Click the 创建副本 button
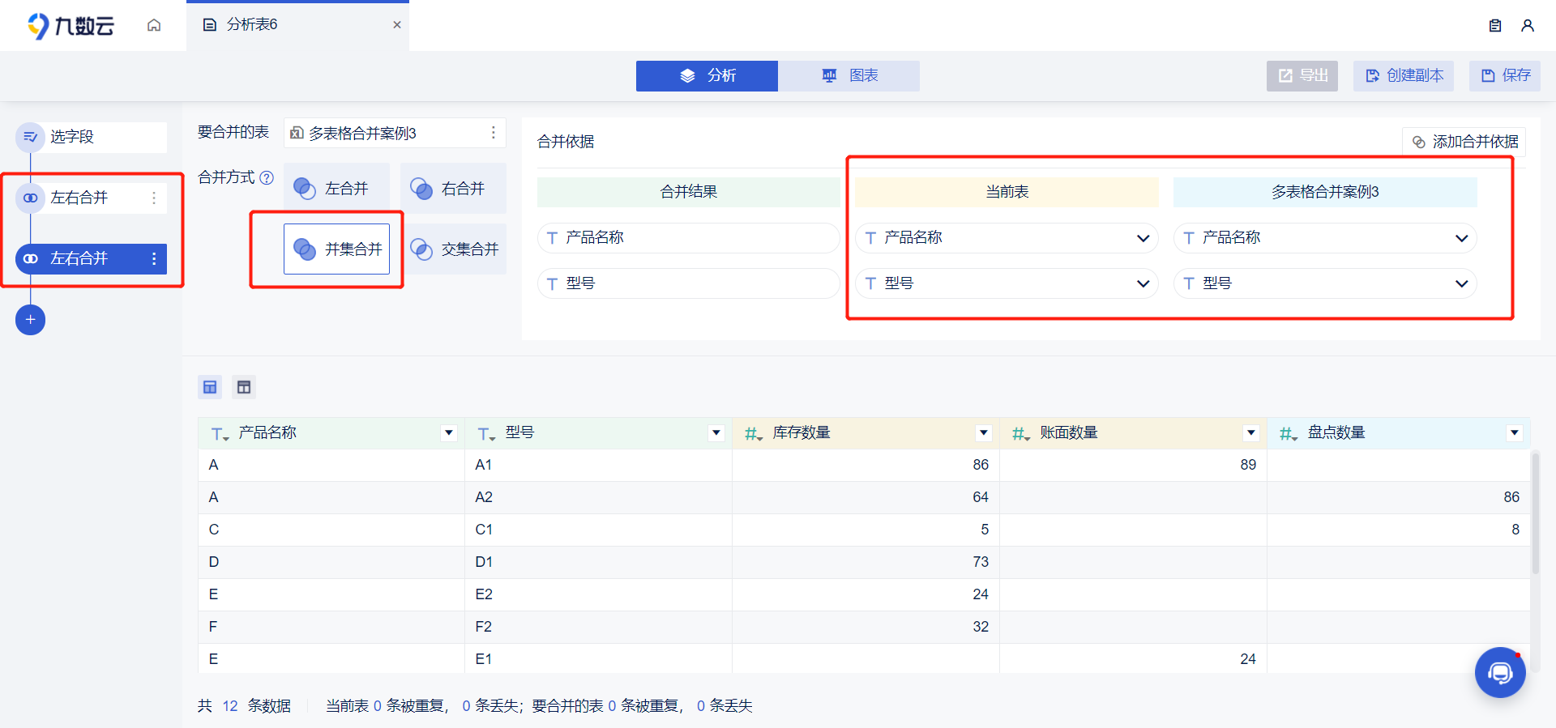The width and height of the screenshot is (1556, 728). tap(1404, 75)
